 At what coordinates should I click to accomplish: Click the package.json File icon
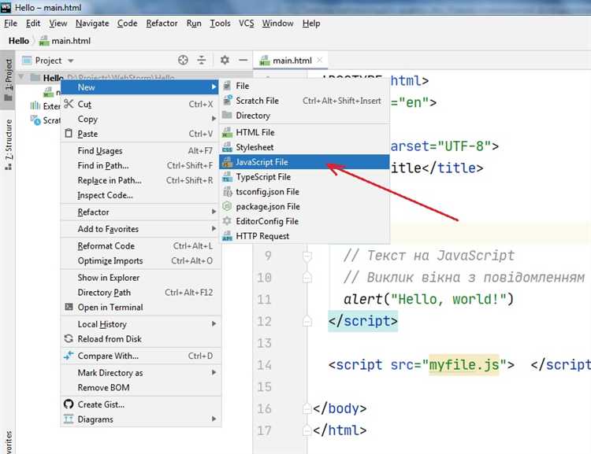click(227, 206)
